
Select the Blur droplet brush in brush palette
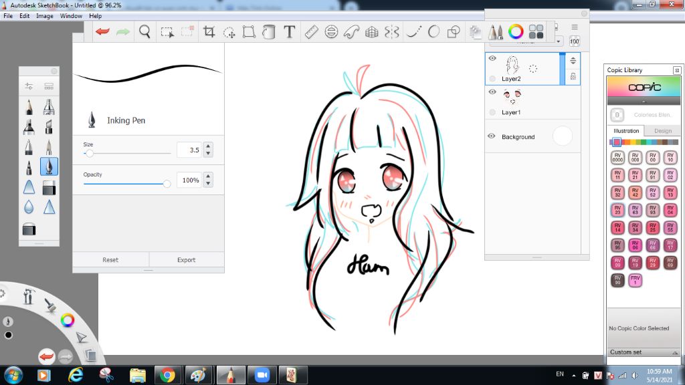tap(29, 207)
